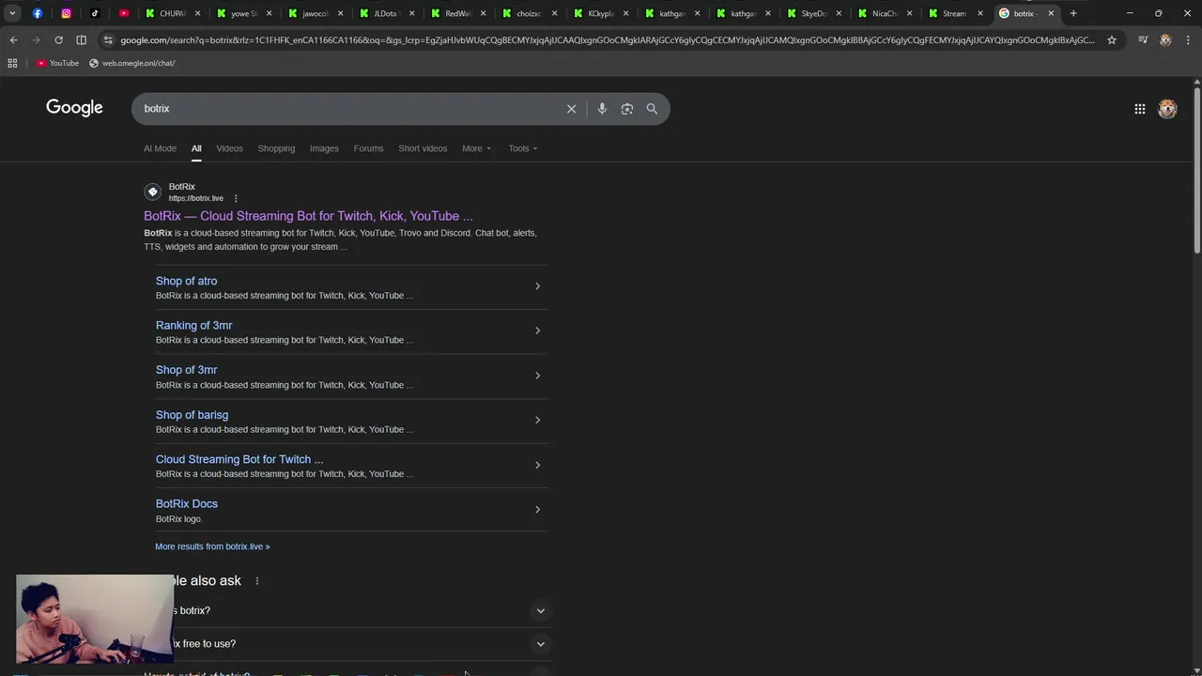Select the Videos search tab
Screen dimensions: 1202x676
(229, 148)
